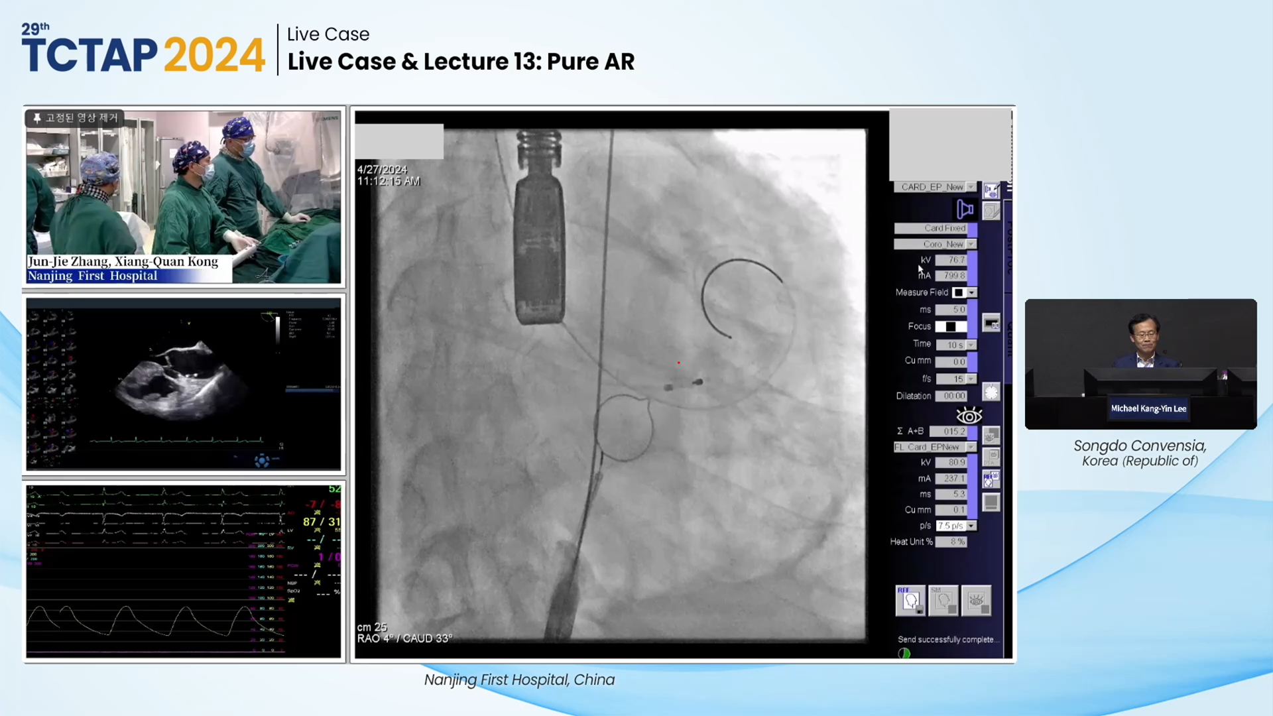The width and height of the screenshot is (1273, 716).
Task: Select the hemodynamic monitor feed
Action: 184,571
